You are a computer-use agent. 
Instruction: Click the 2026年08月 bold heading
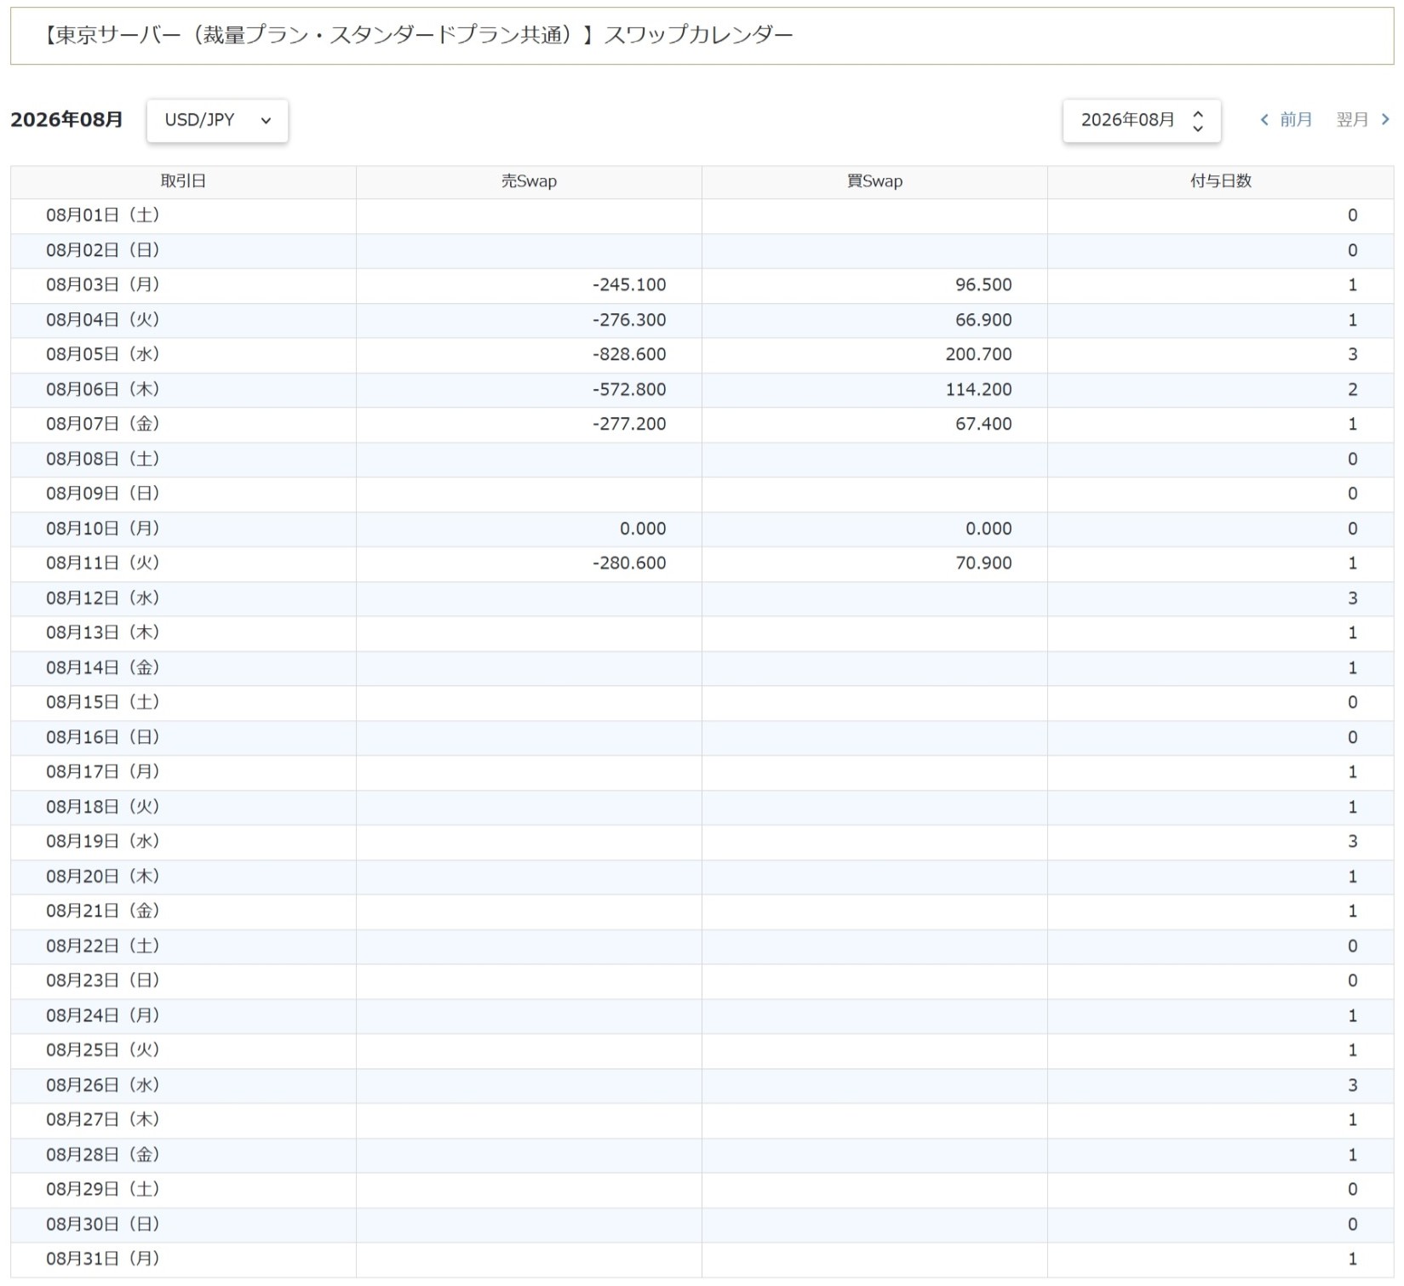pos(66,120)
